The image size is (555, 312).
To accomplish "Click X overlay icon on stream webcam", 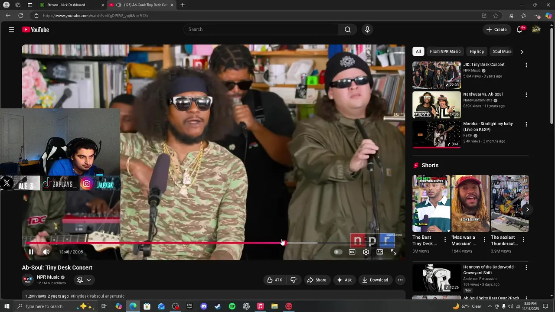I will pos(7,183).
